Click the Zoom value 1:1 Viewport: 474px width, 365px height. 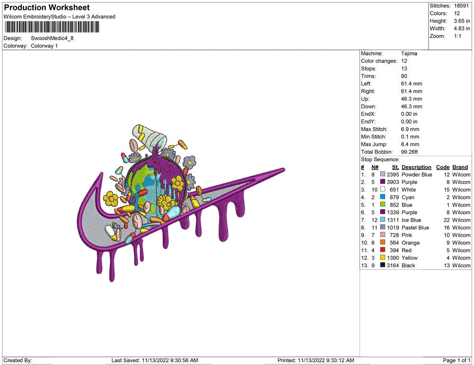pyautogui.click(x=458, y=36)
